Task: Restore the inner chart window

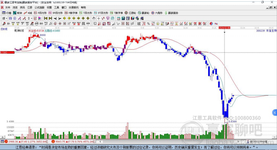Action: pyautogui.click(x=271, y=7)
